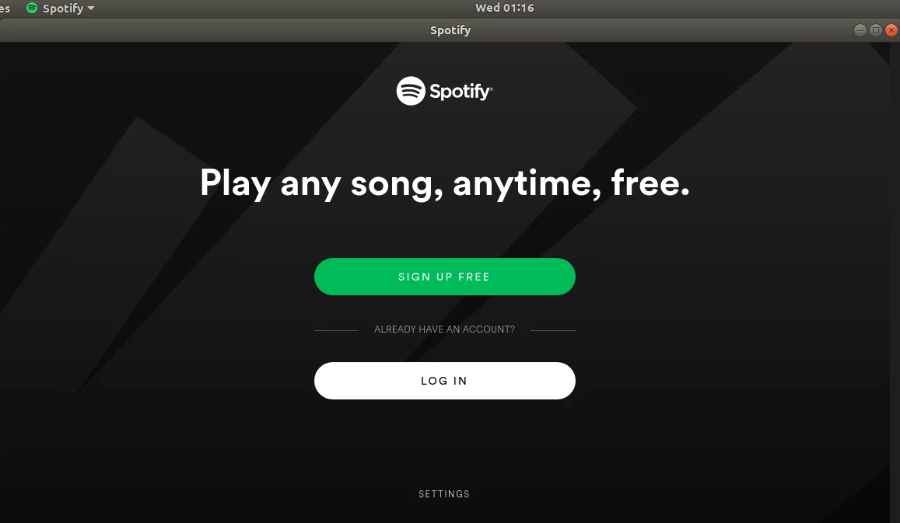The width and height of the screenshot is (900, 523).
Task: Click the Spotify window title bar
Action: (x=450, y=30)
